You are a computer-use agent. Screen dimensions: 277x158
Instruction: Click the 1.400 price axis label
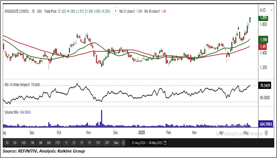(263, 53)
